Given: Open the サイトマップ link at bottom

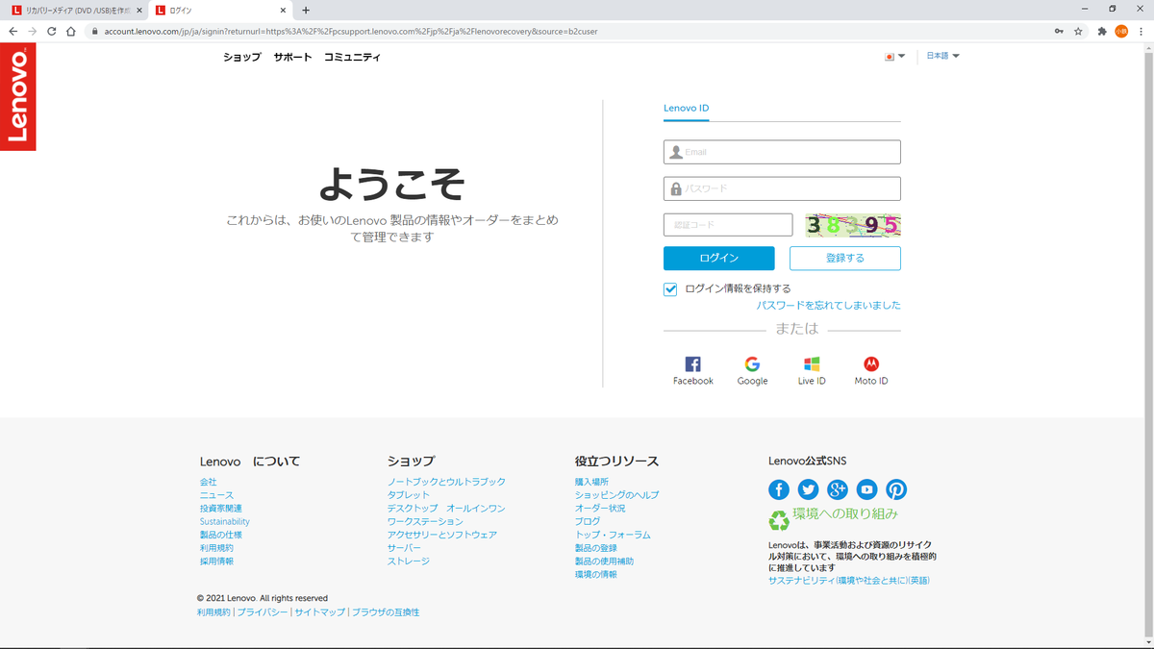Looking at the screenshot, I should pos(319,612).
